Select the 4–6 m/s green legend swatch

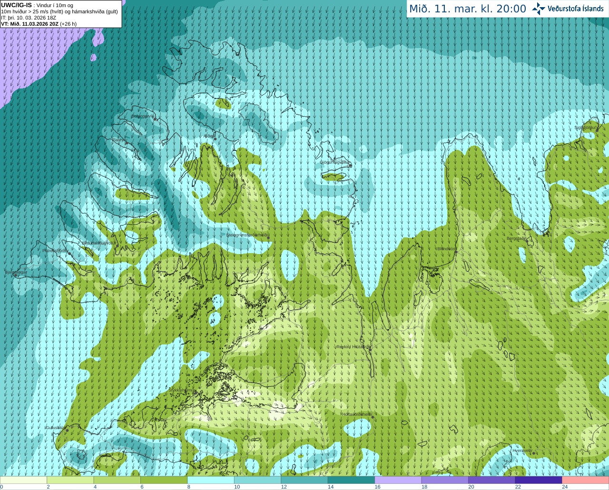click(117, 480)
